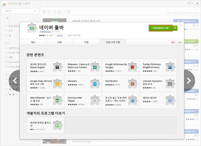The image size is (201, 146).
Task: Select the 관련 프로그램 tab
Action: point(113,42)
